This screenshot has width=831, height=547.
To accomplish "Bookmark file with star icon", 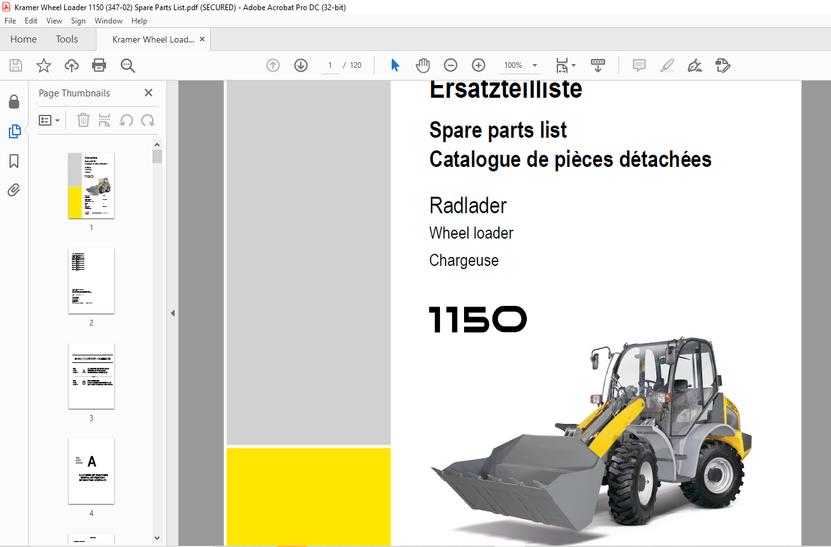I will 44,65.
